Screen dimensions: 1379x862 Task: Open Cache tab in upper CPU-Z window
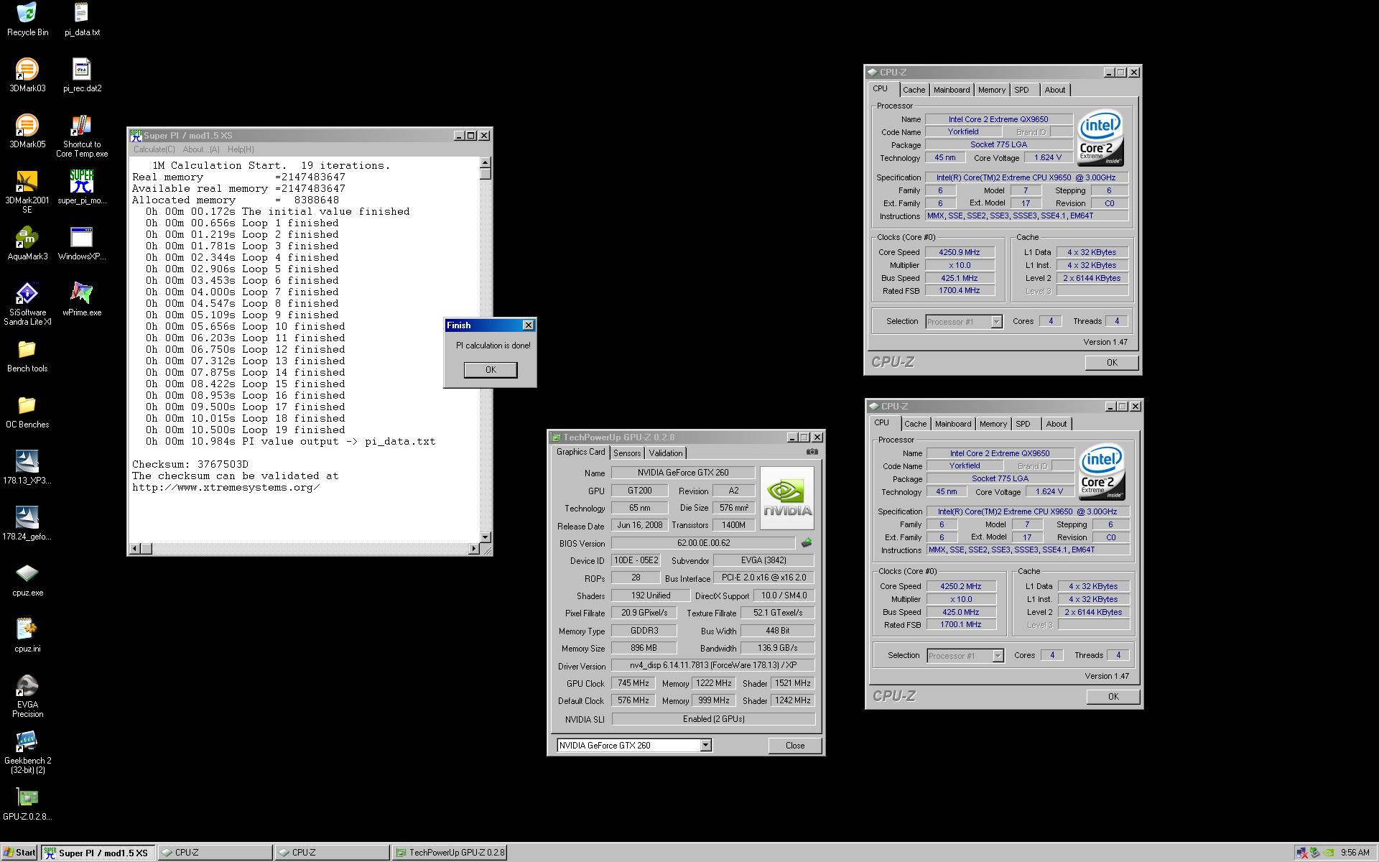pos(914,90)
